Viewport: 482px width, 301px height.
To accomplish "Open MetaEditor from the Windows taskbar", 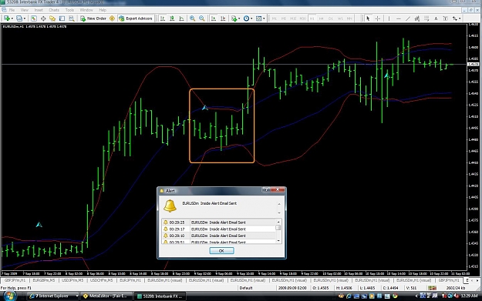I will pos(106,296).
